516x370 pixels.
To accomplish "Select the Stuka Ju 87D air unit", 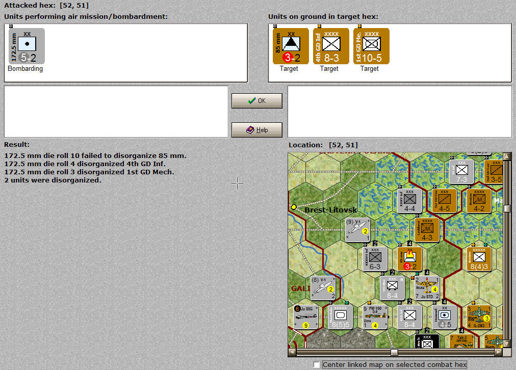I will click(x=427, y=288).
